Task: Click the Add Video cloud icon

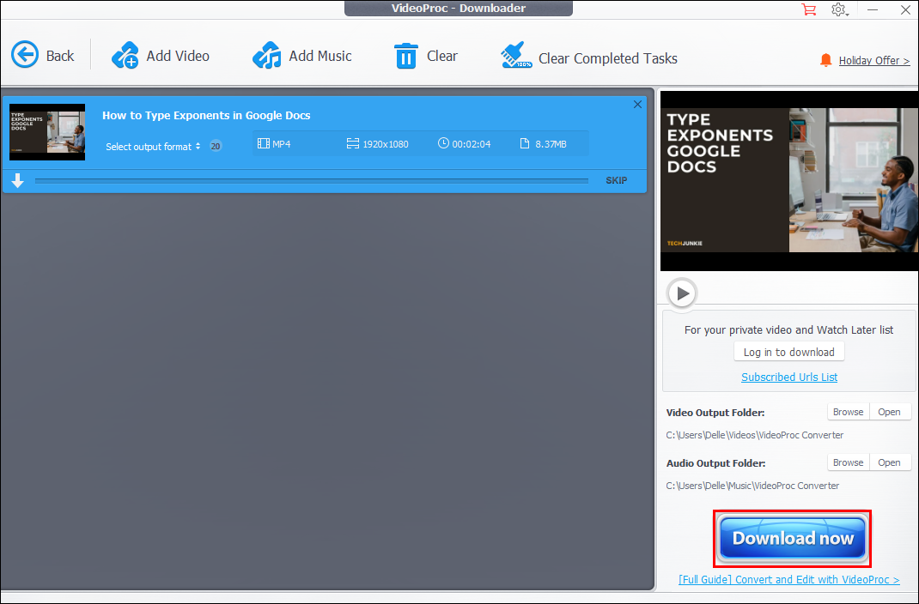Action: 125,56
